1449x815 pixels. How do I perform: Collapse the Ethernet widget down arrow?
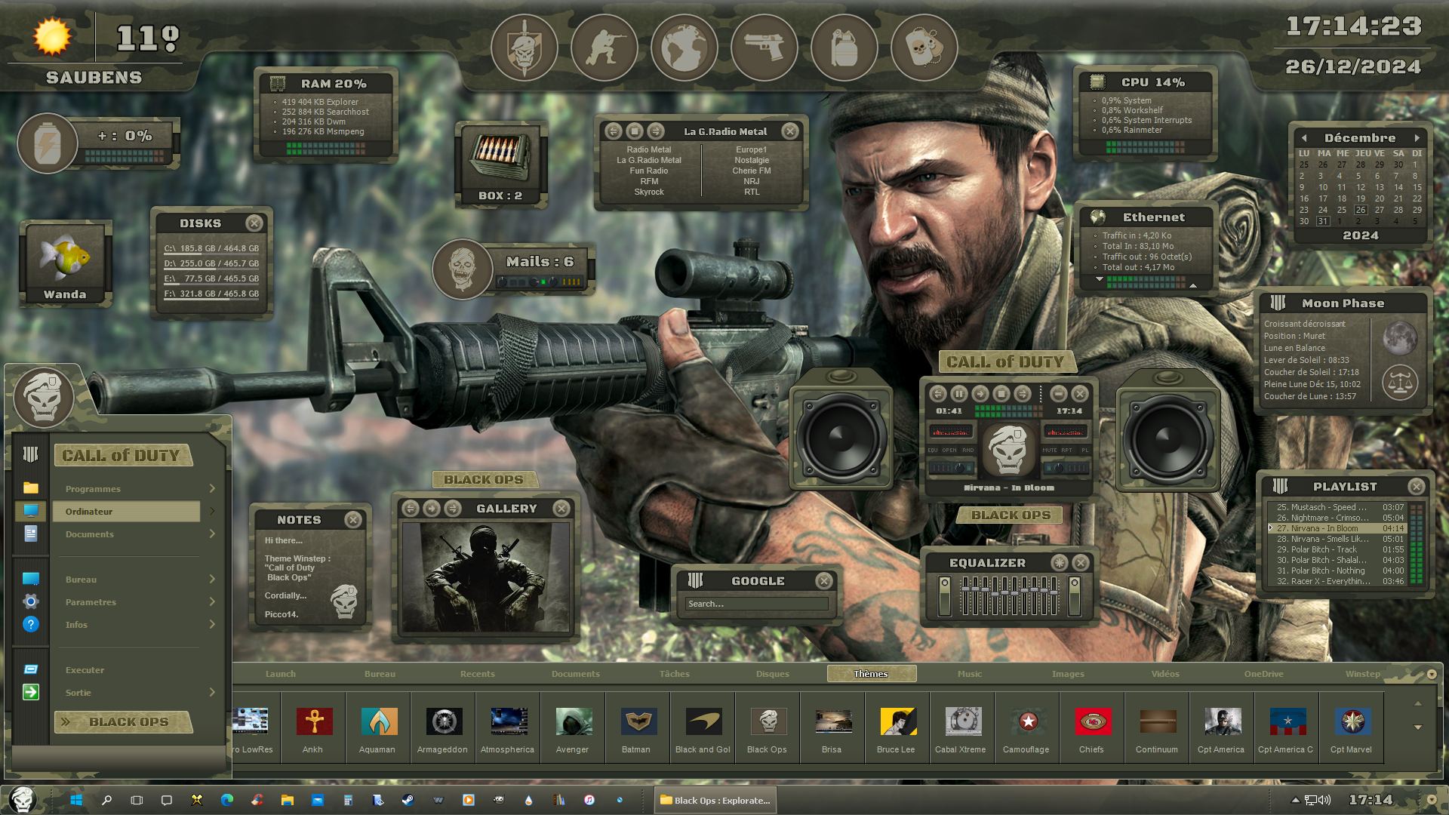tap(1100, 279)
